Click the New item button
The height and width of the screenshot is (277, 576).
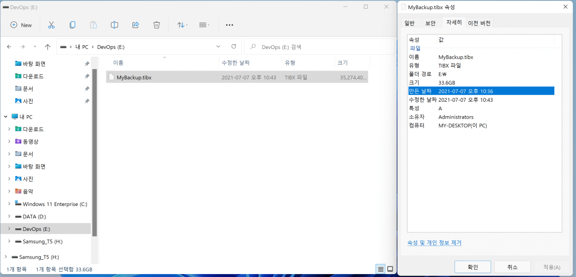point(21,25)
